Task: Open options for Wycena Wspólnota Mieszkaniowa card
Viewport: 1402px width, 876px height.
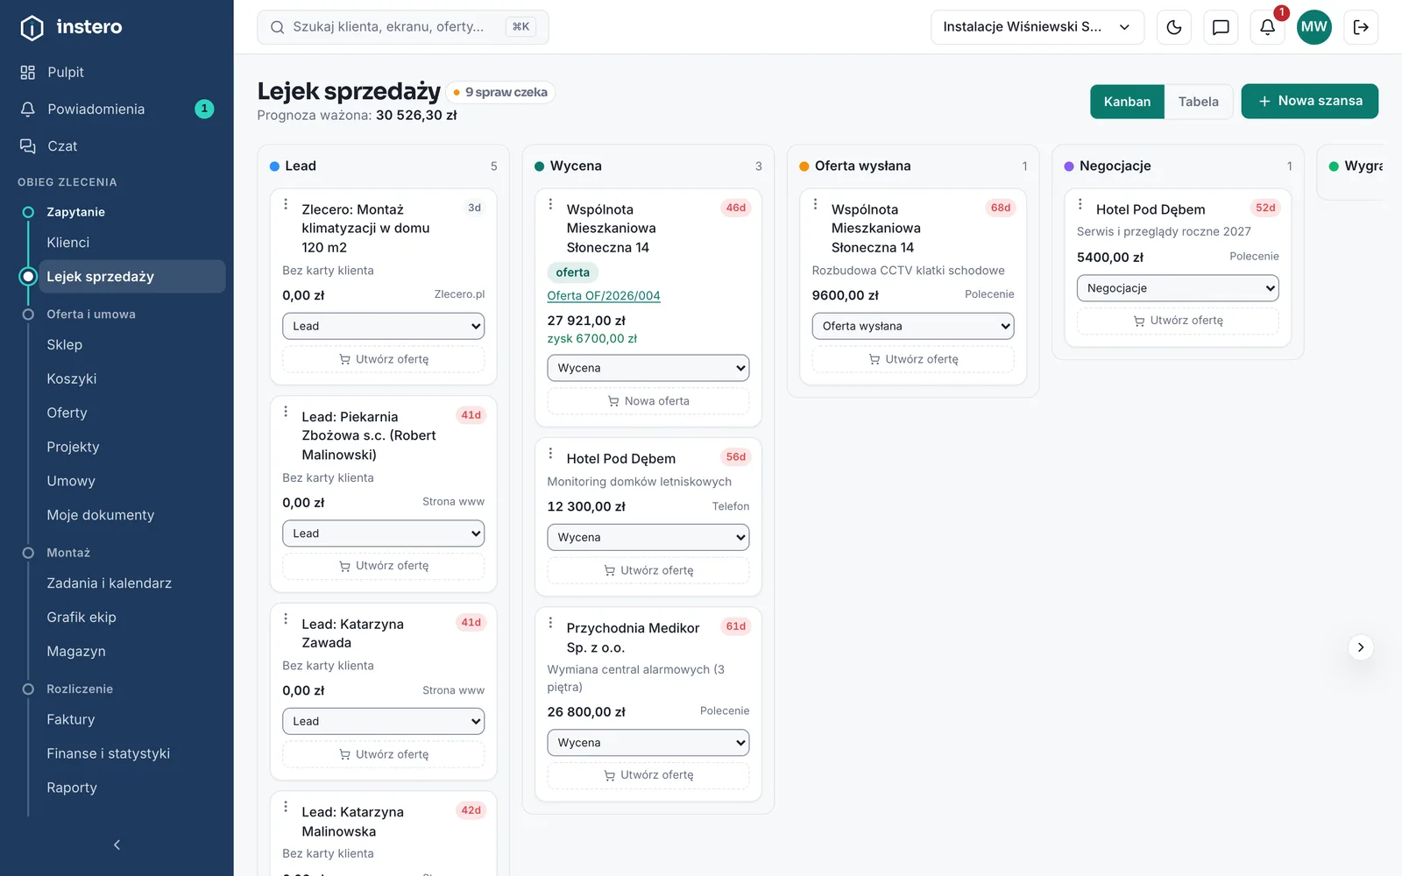Action: pyautogui.click(x=550, y=204)
